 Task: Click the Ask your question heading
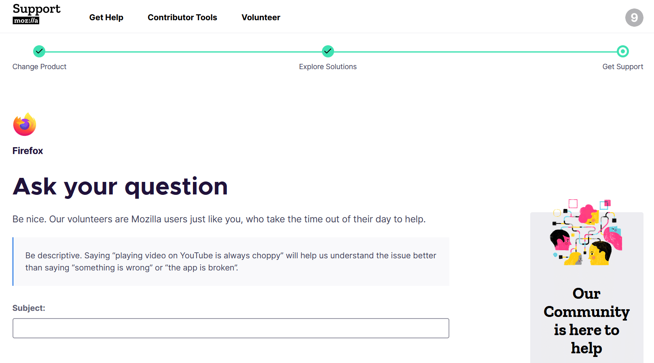click(x=120, y=187)
